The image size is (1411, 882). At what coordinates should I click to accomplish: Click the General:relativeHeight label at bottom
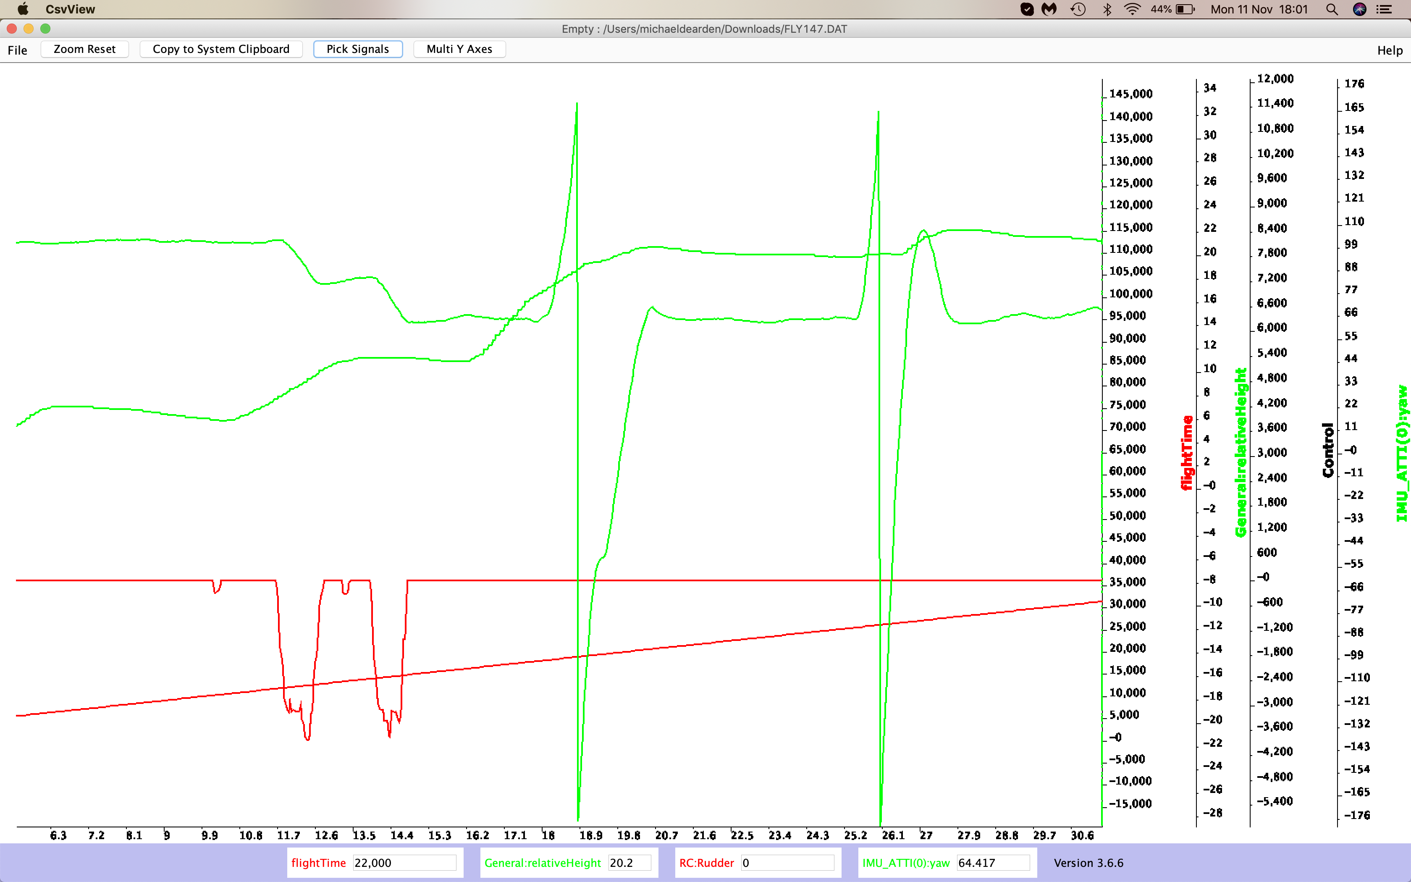[x=542, y=863]
